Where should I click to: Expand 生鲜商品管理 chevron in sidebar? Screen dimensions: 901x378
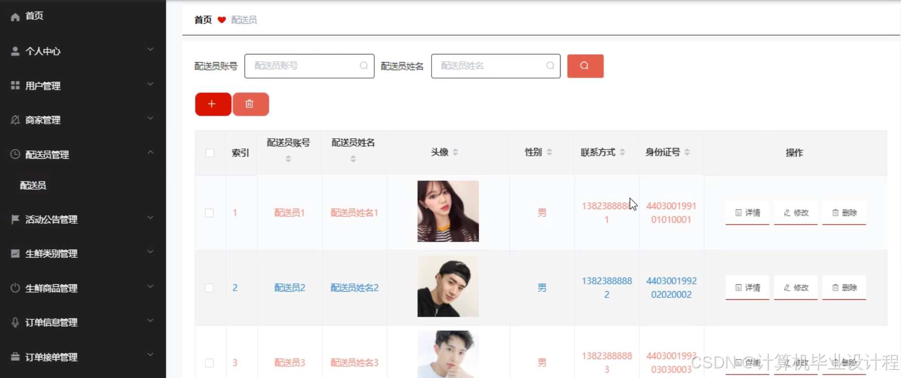pos(150,286)
